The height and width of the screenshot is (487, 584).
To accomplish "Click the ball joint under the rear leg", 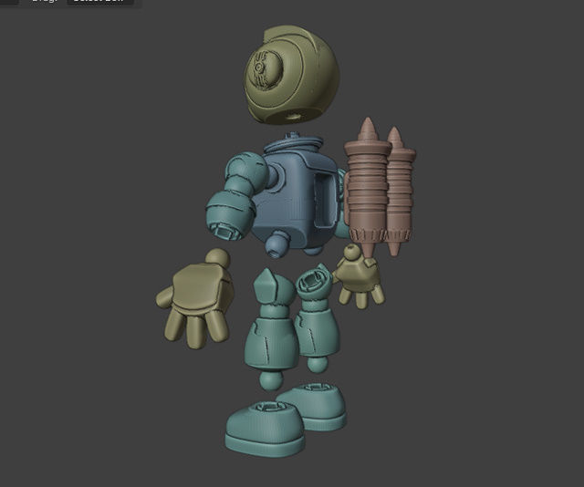I will tap(318, 364).
